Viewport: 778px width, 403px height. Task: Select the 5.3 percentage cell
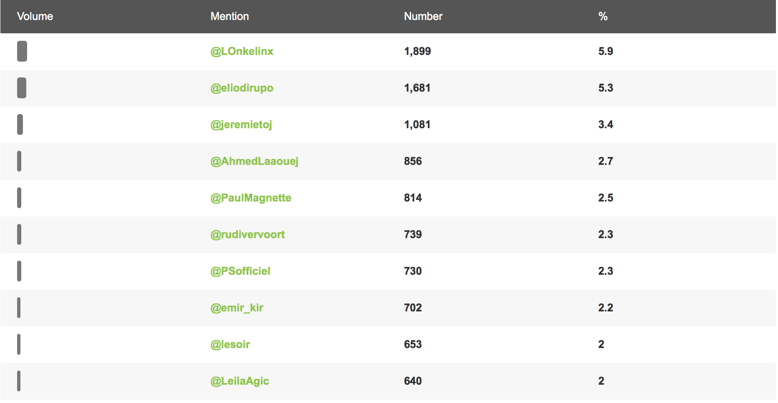coord(605,88)
